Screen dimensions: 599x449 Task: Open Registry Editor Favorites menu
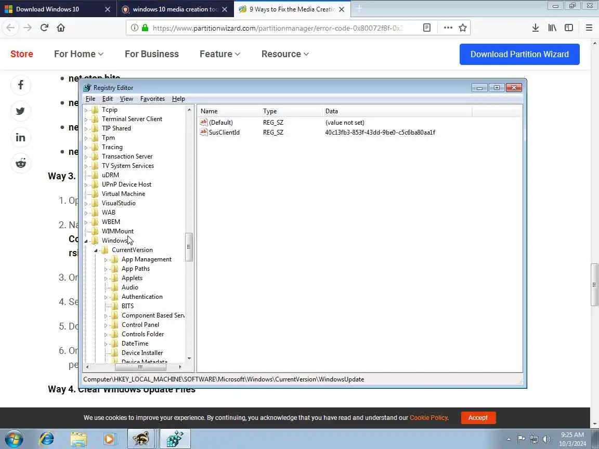pos(152,99)
